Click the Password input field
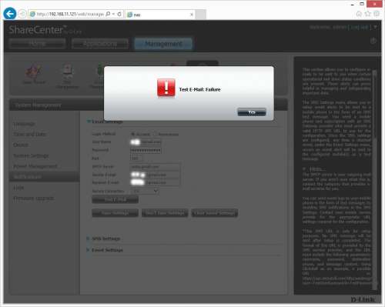This screenshot has width=385, height=307. click(146, 150)
